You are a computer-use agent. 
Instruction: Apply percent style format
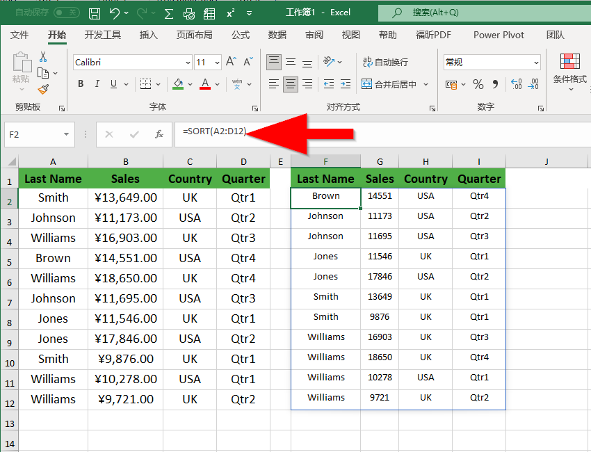(478, 84)
